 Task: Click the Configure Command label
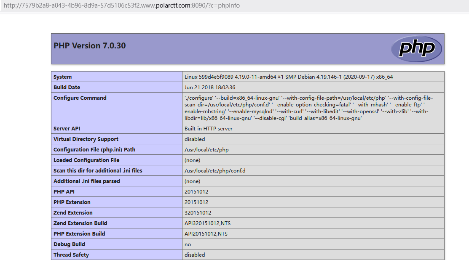(x=80, y=98)
